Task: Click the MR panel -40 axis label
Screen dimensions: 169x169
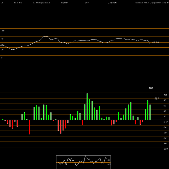Action: click(x=165, y=133)
